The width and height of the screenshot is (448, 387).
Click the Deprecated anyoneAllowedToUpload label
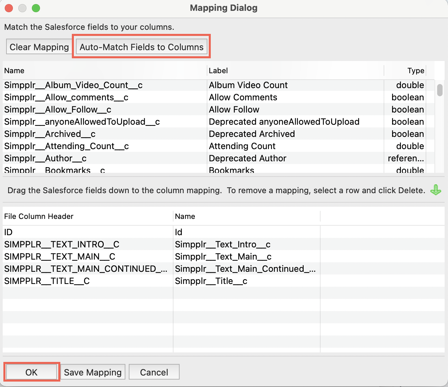point(284,122)
